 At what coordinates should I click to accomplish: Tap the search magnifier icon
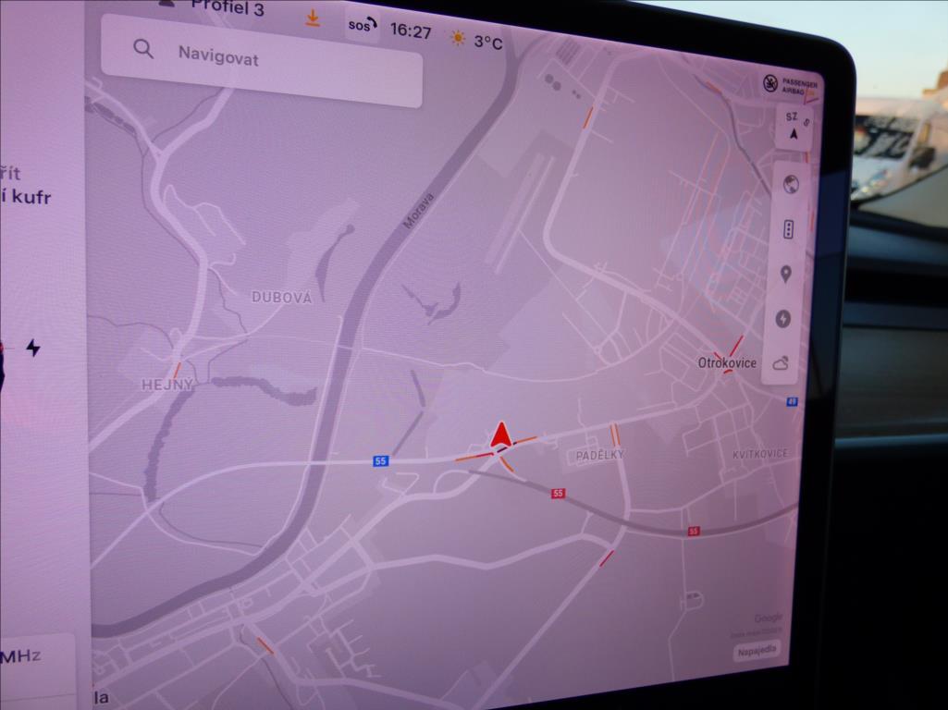click(144, 50)
